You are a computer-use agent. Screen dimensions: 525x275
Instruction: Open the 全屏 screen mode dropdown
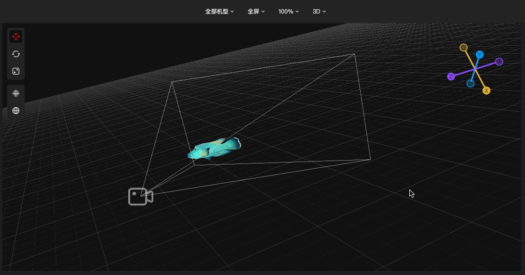point(256,12)
